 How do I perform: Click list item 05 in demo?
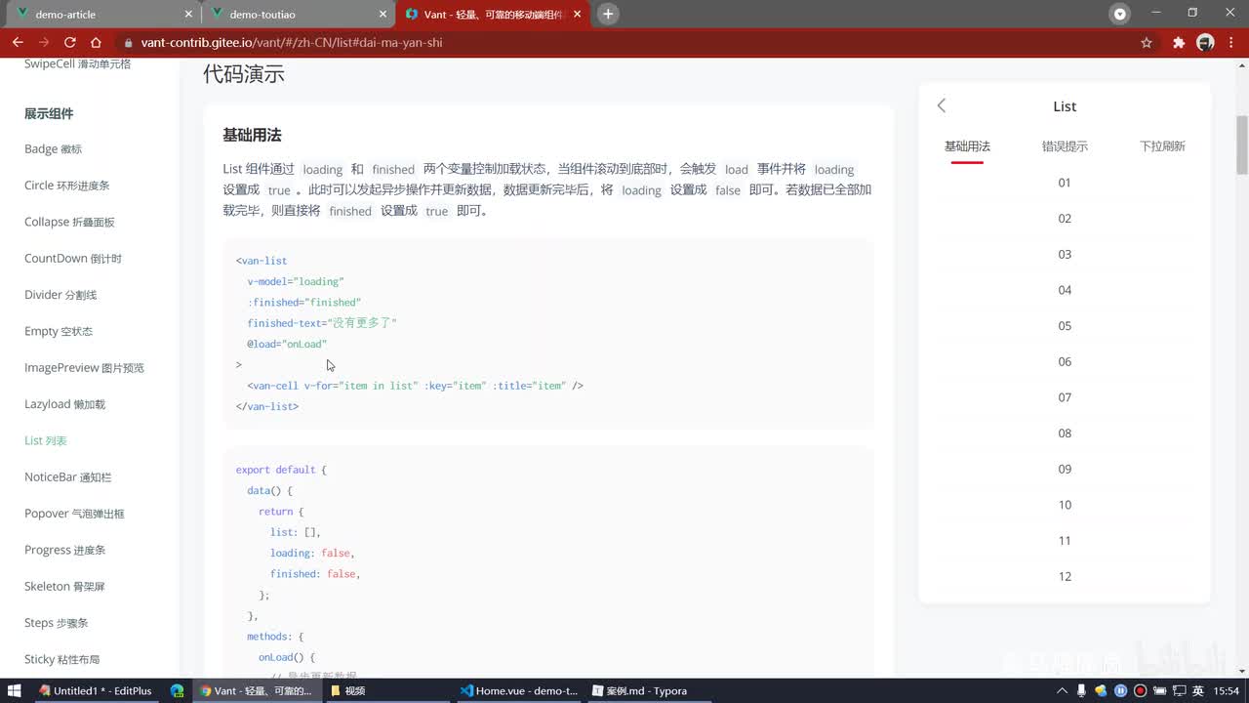tap(1065, 326)
